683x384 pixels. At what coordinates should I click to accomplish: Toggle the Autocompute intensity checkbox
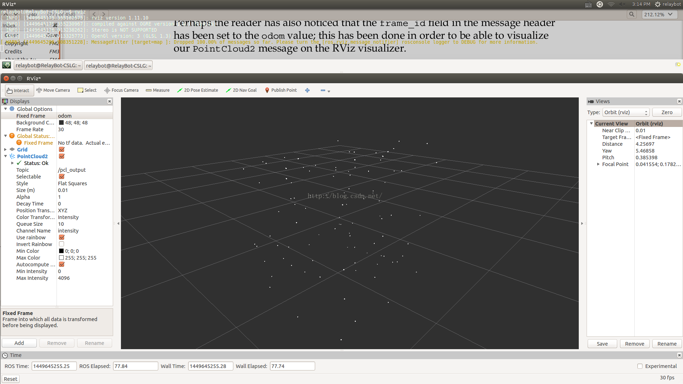point(62,264)
